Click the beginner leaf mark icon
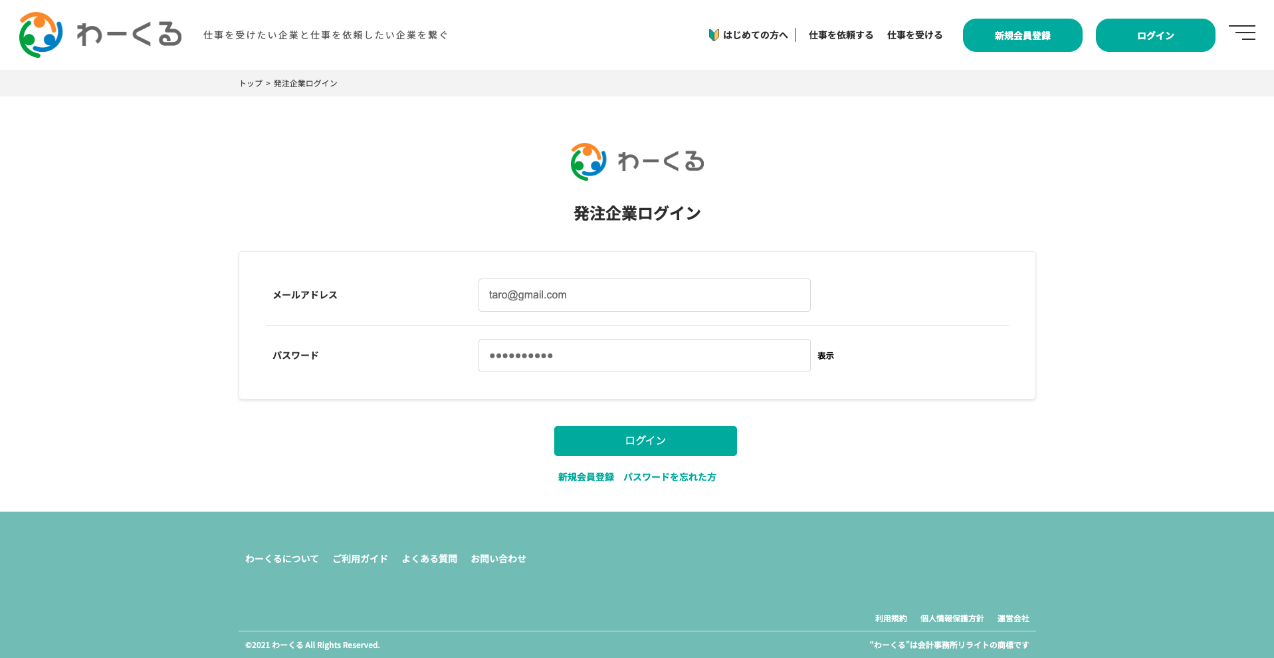 point(714,35)
